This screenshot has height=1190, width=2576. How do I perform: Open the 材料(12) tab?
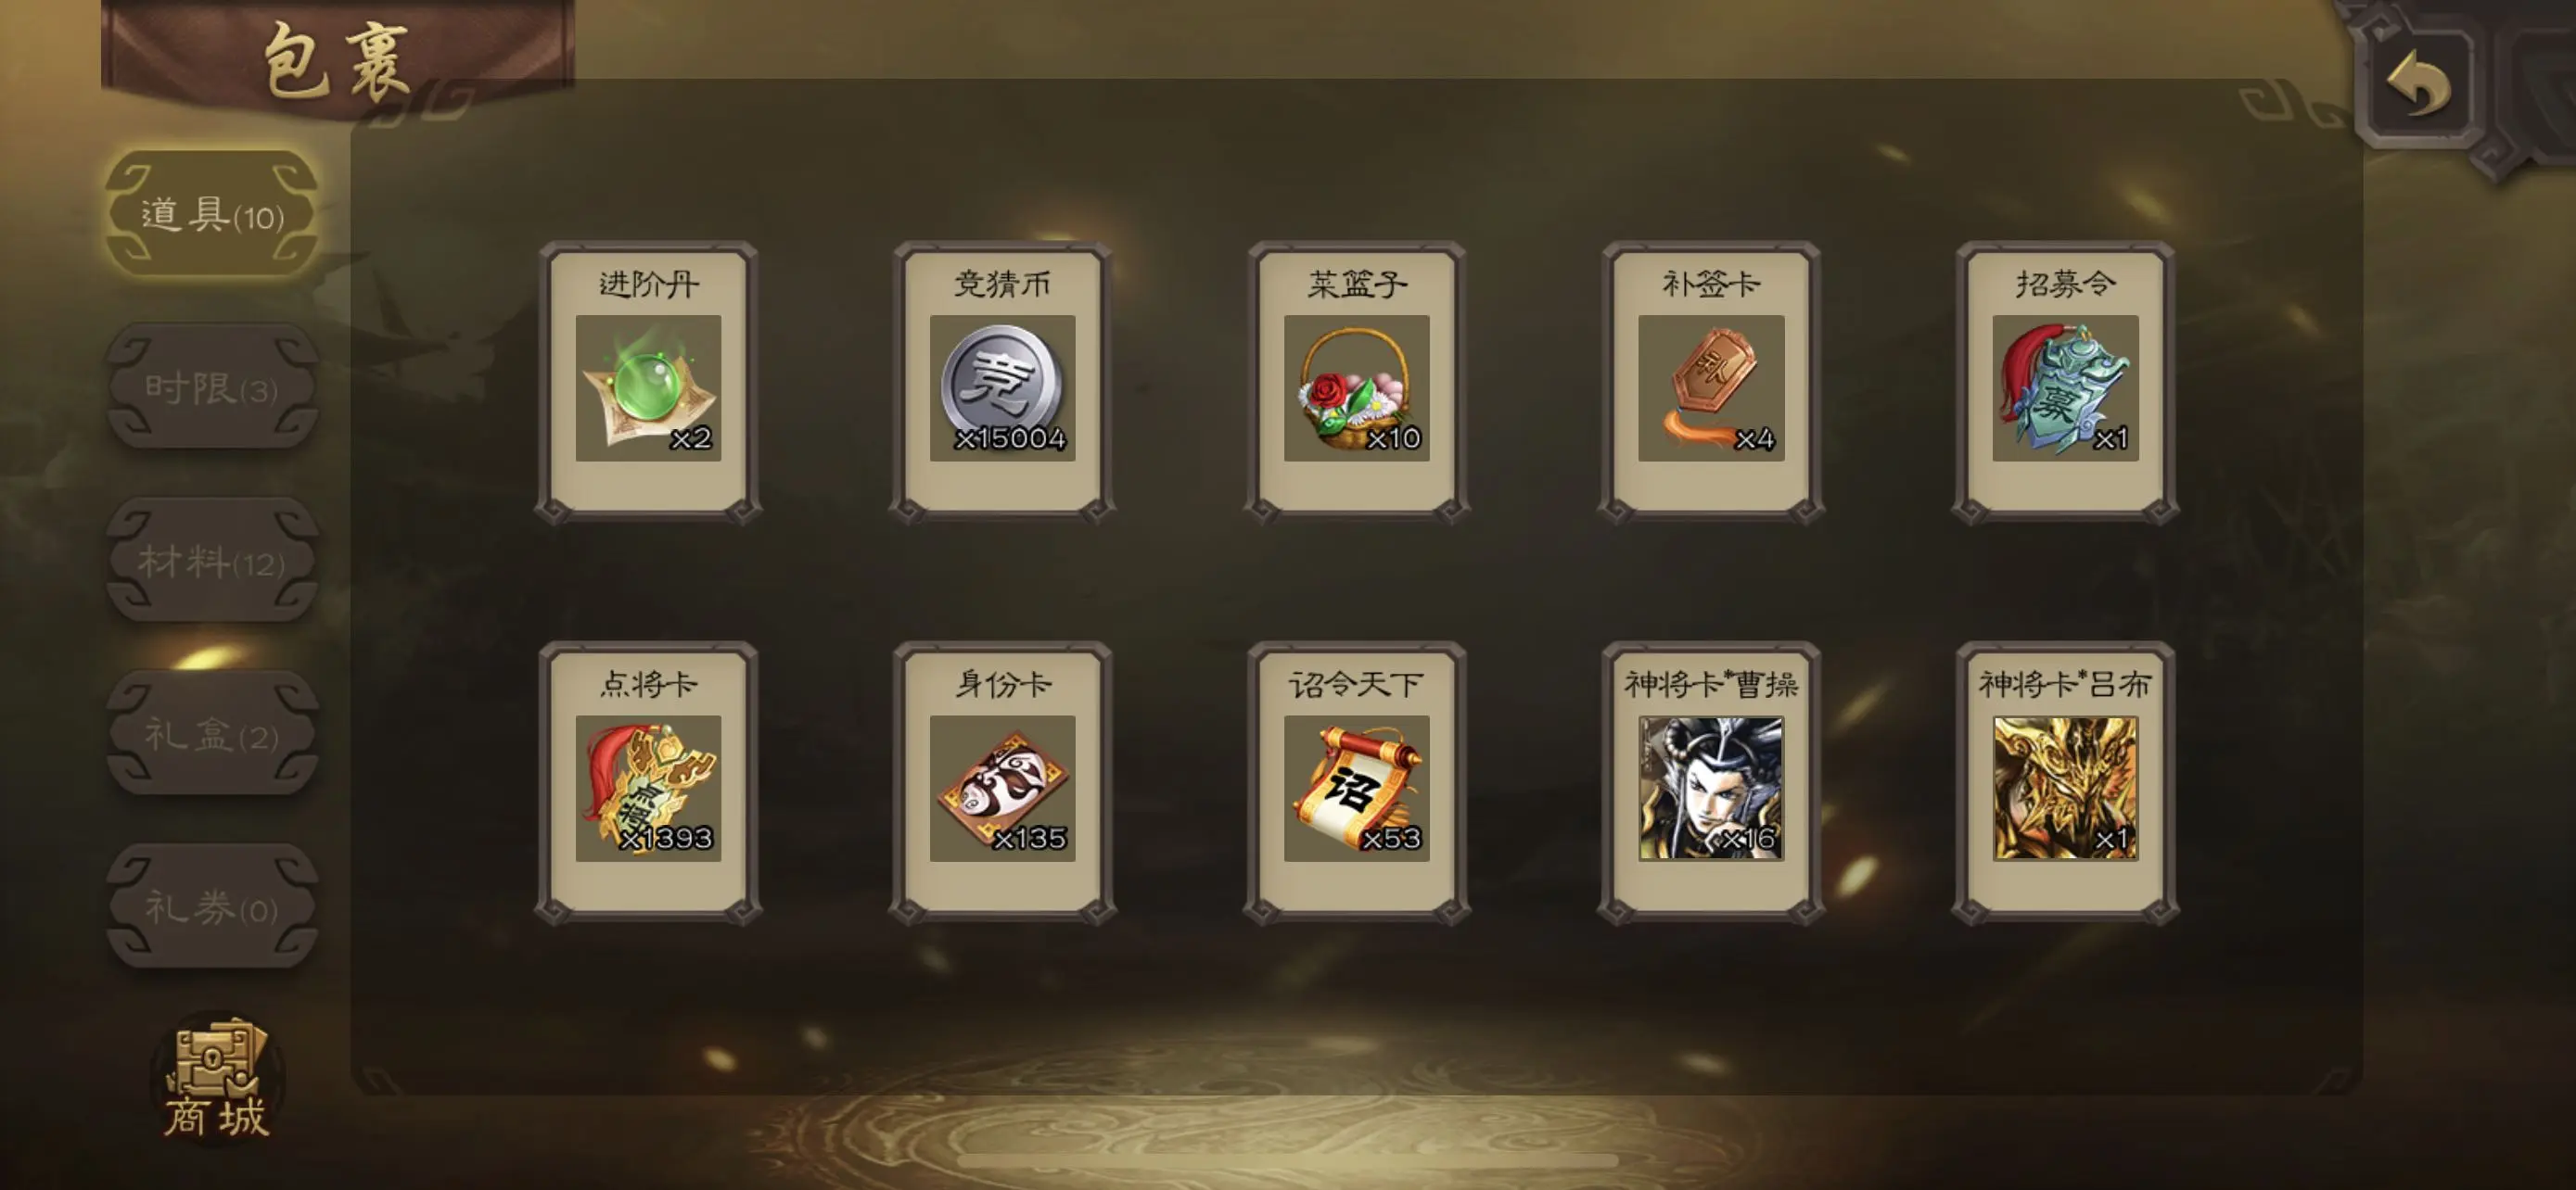(212, 561)
